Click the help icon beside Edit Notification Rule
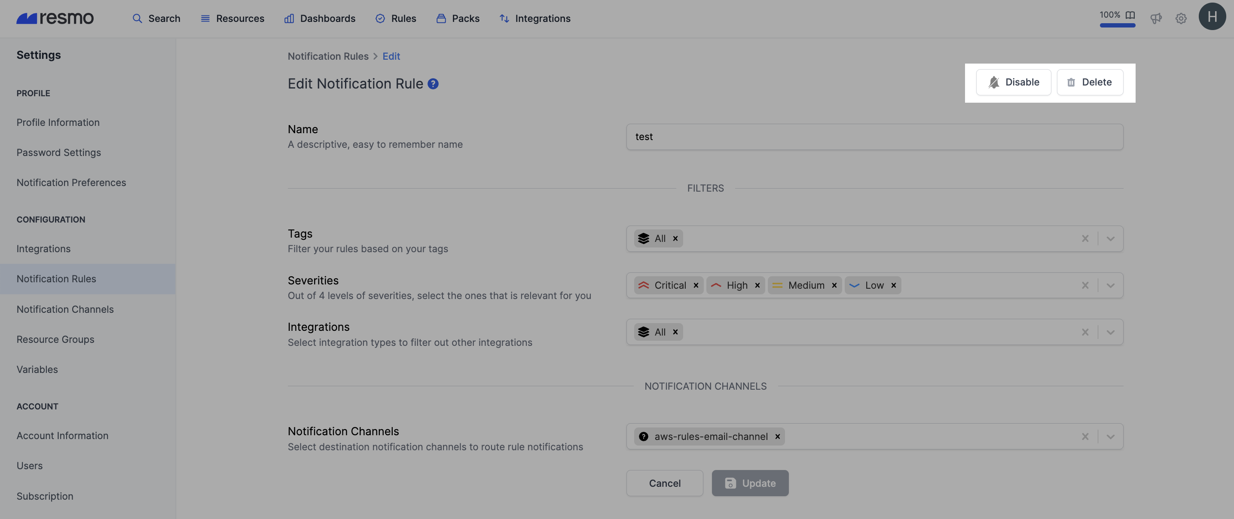 point(433,84)
